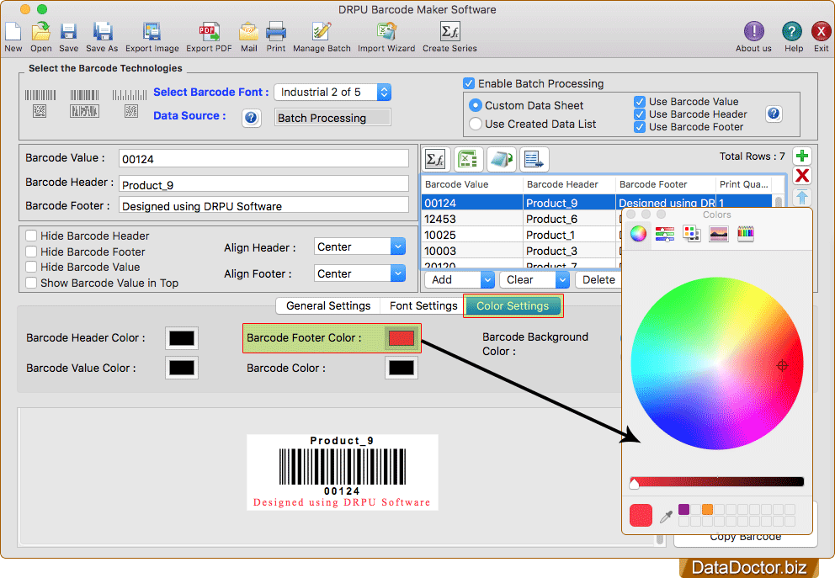Select the eyedropper color picker tool
This screenshot has width=835, height=578.
[x=666, y=516]
